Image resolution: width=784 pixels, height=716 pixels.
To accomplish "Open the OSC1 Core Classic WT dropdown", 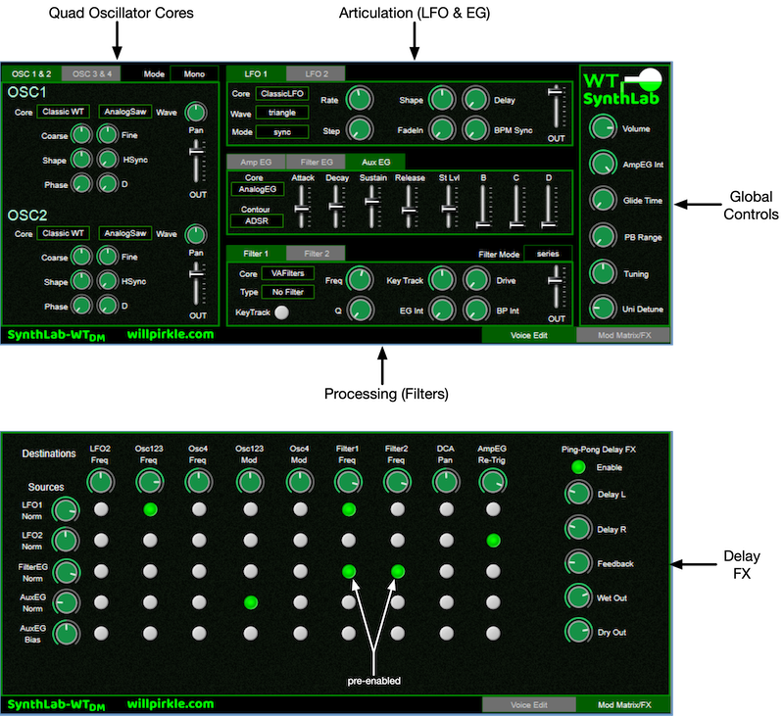I will (x=63, y=112).
